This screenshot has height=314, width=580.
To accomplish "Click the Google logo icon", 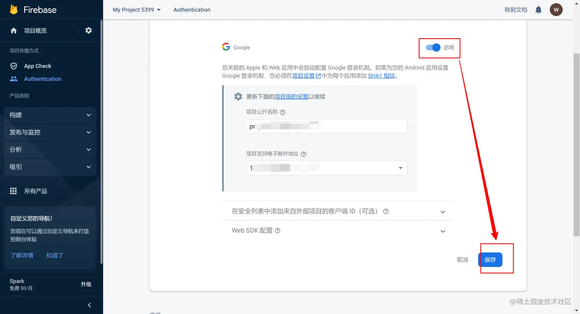I will (226, 47).
